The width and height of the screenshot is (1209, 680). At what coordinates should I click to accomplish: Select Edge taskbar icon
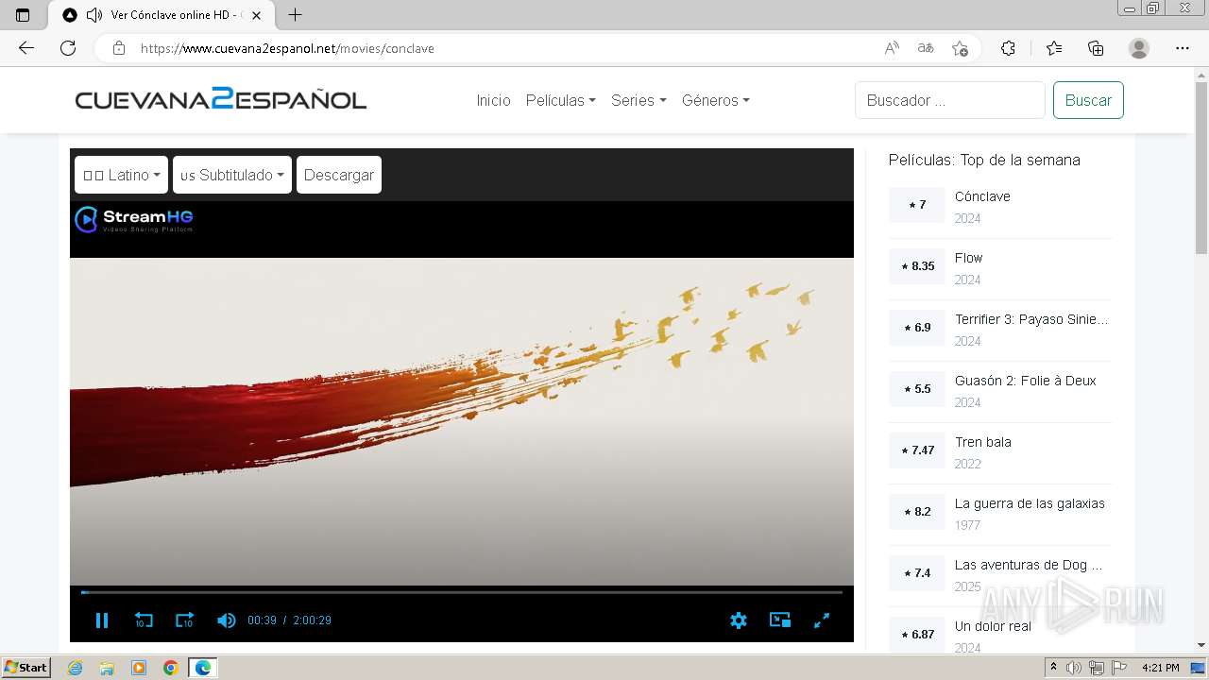click(203, 668)
